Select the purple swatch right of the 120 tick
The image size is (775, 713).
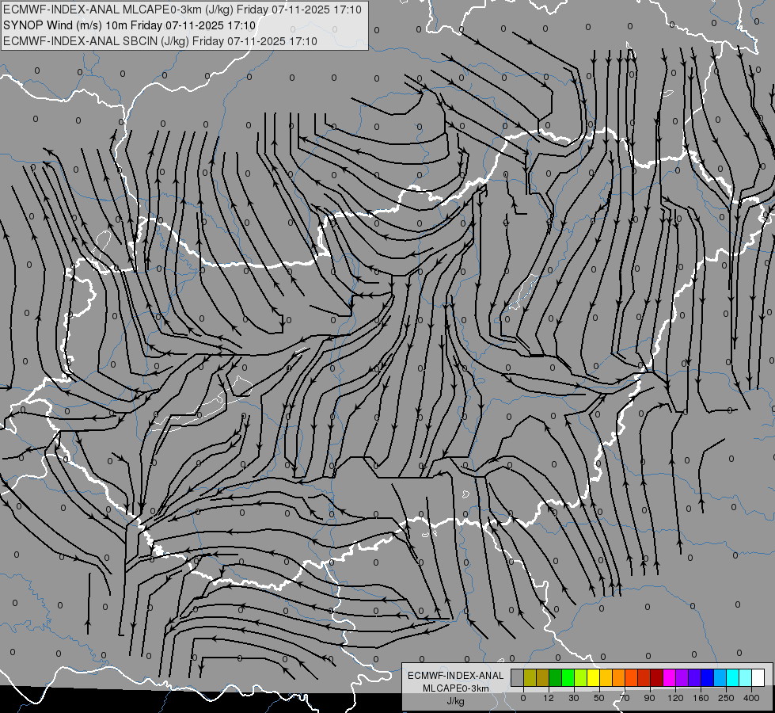click(x=682, y=677)
